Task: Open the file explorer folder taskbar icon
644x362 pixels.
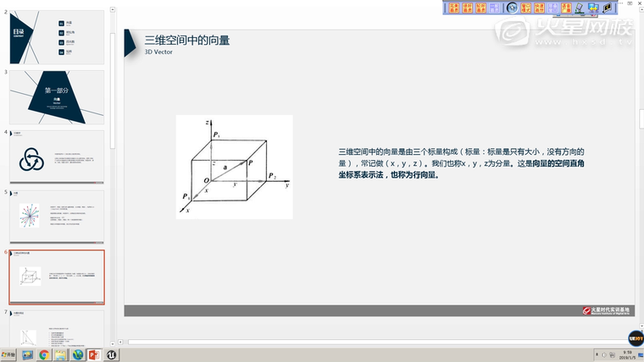Action: point(61,354)
